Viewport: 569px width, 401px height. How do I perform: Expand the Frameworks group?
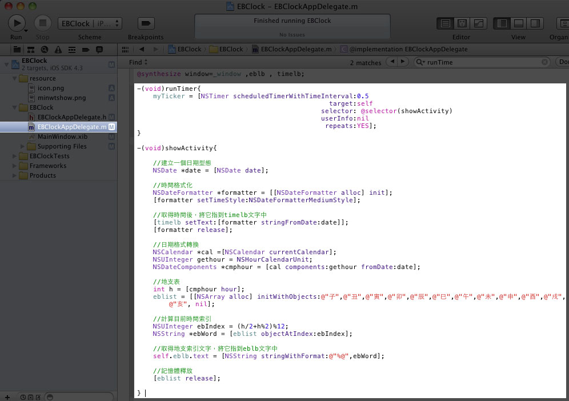click(x=14, y=166)
